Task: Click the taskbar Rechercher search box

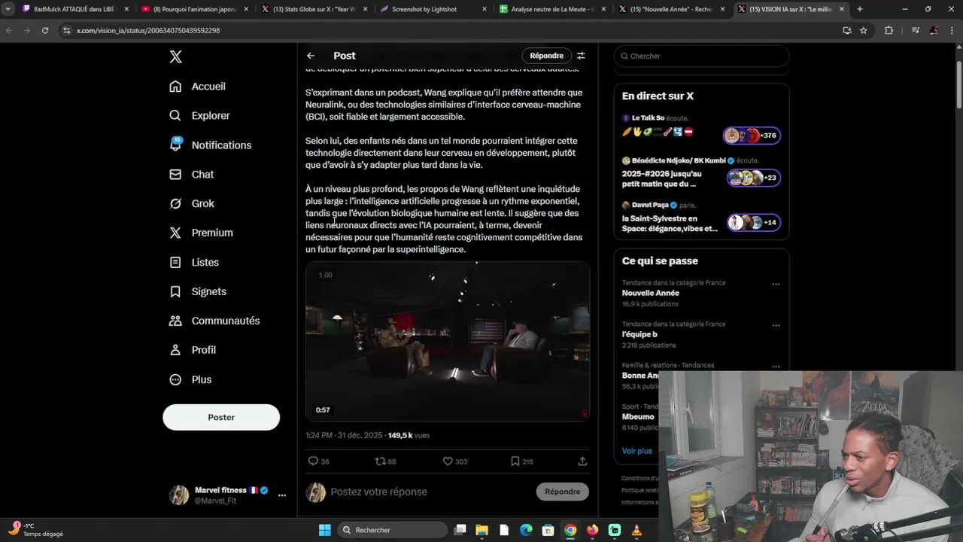Action: pos(393,530)
